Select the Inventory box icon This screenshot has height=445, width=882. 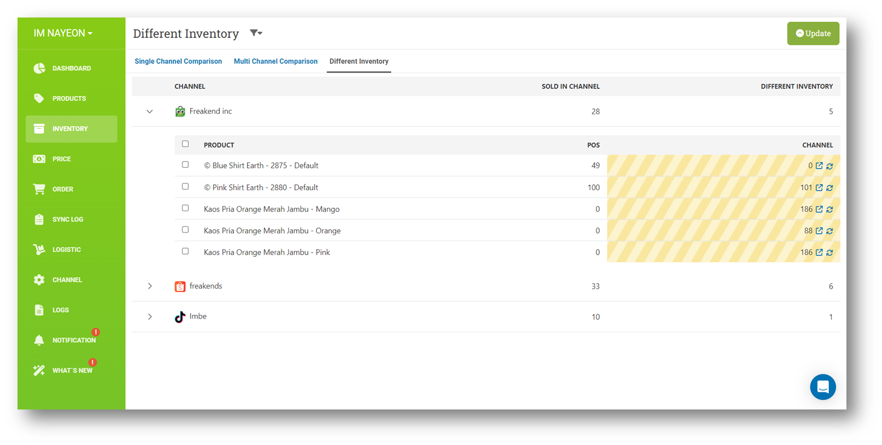39,128
